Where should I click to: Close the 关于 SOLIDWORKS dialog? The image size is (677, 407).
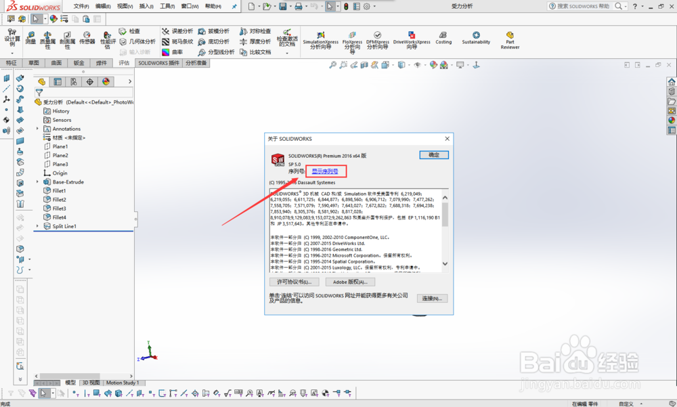[447, 139]
